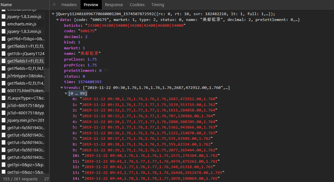Image resolution: width=334 pixels, height=182 pixels.
Task: Close the request details panel
Action: tap(54, 5)
